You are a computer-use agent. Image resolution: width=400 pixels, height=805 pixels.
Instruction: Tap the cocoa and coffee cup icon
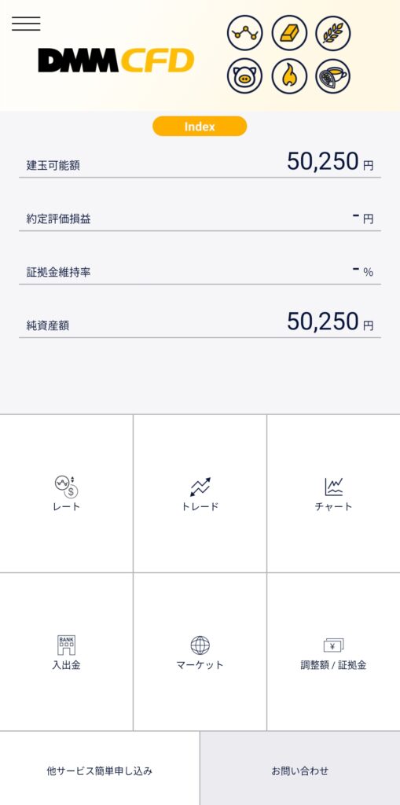pyautogui.click(x=332, y=77)
